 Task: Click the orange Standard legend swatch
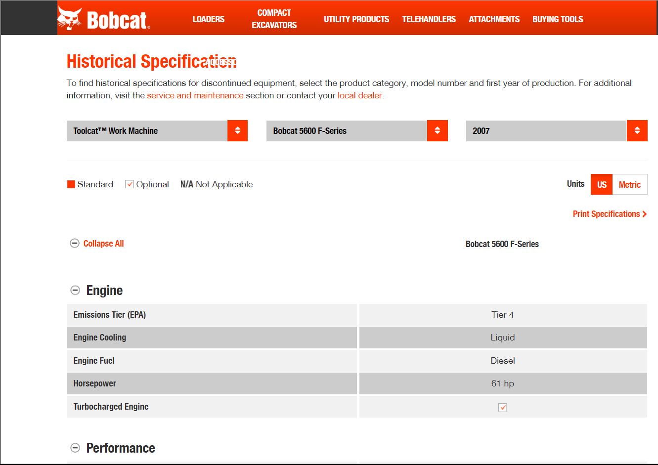point(71,184)
